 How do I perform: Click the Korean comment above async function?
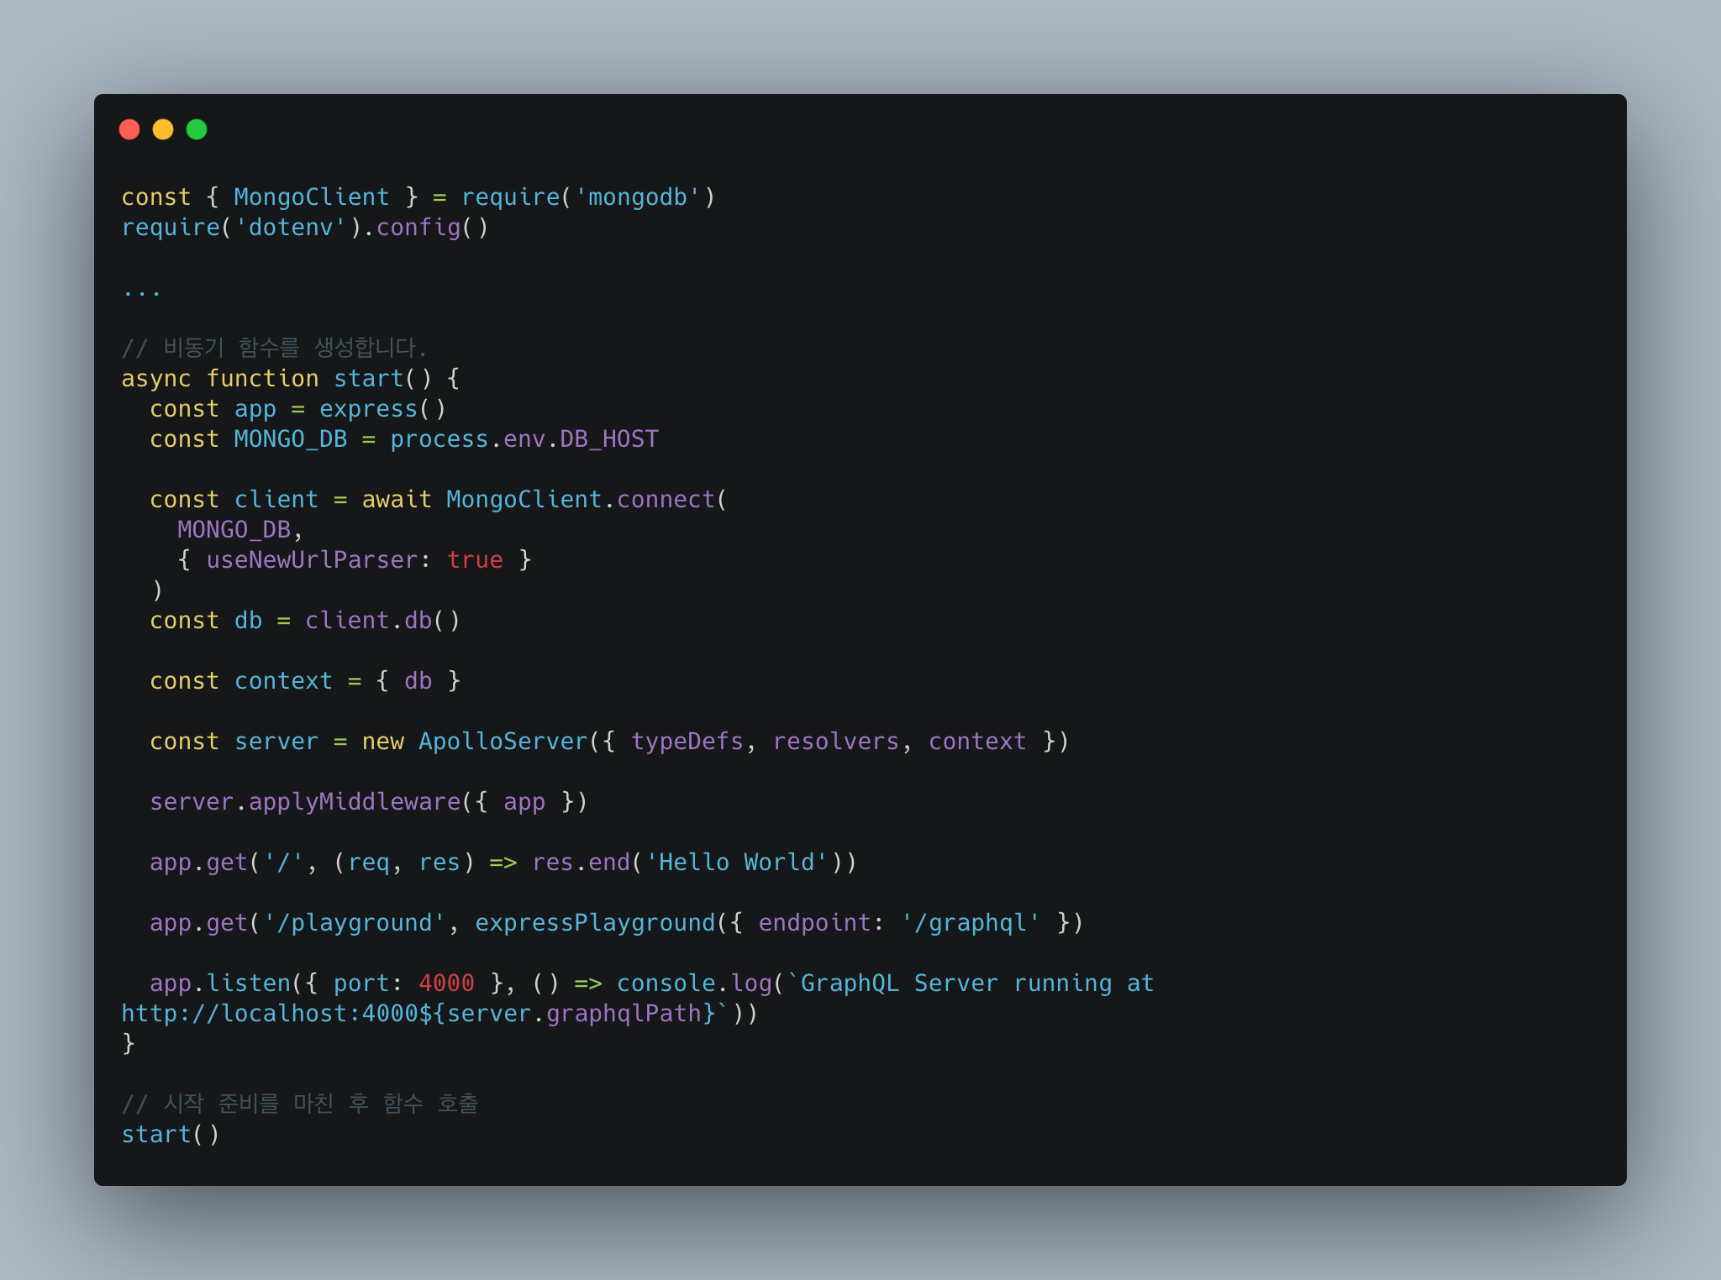[275, 348]
